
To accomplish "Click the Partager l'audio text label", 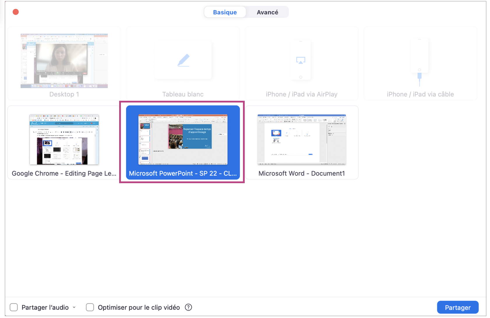I will point(45,308).
